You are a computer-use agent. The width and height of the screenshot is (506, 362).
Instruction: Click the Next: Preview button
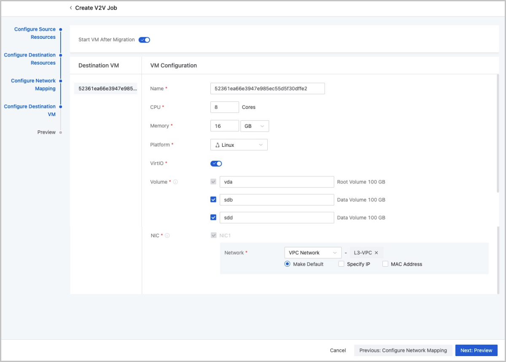(476, 350)
